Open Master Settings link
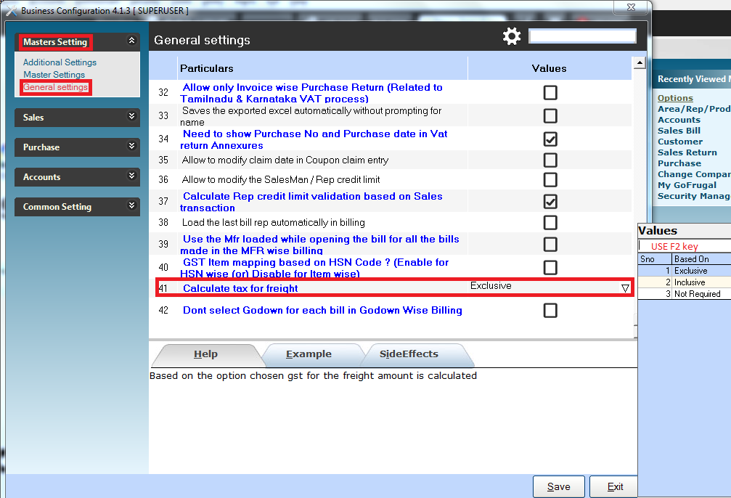This screenshot has width=731, height=498. pyautogui.click(x=54, y=75)
